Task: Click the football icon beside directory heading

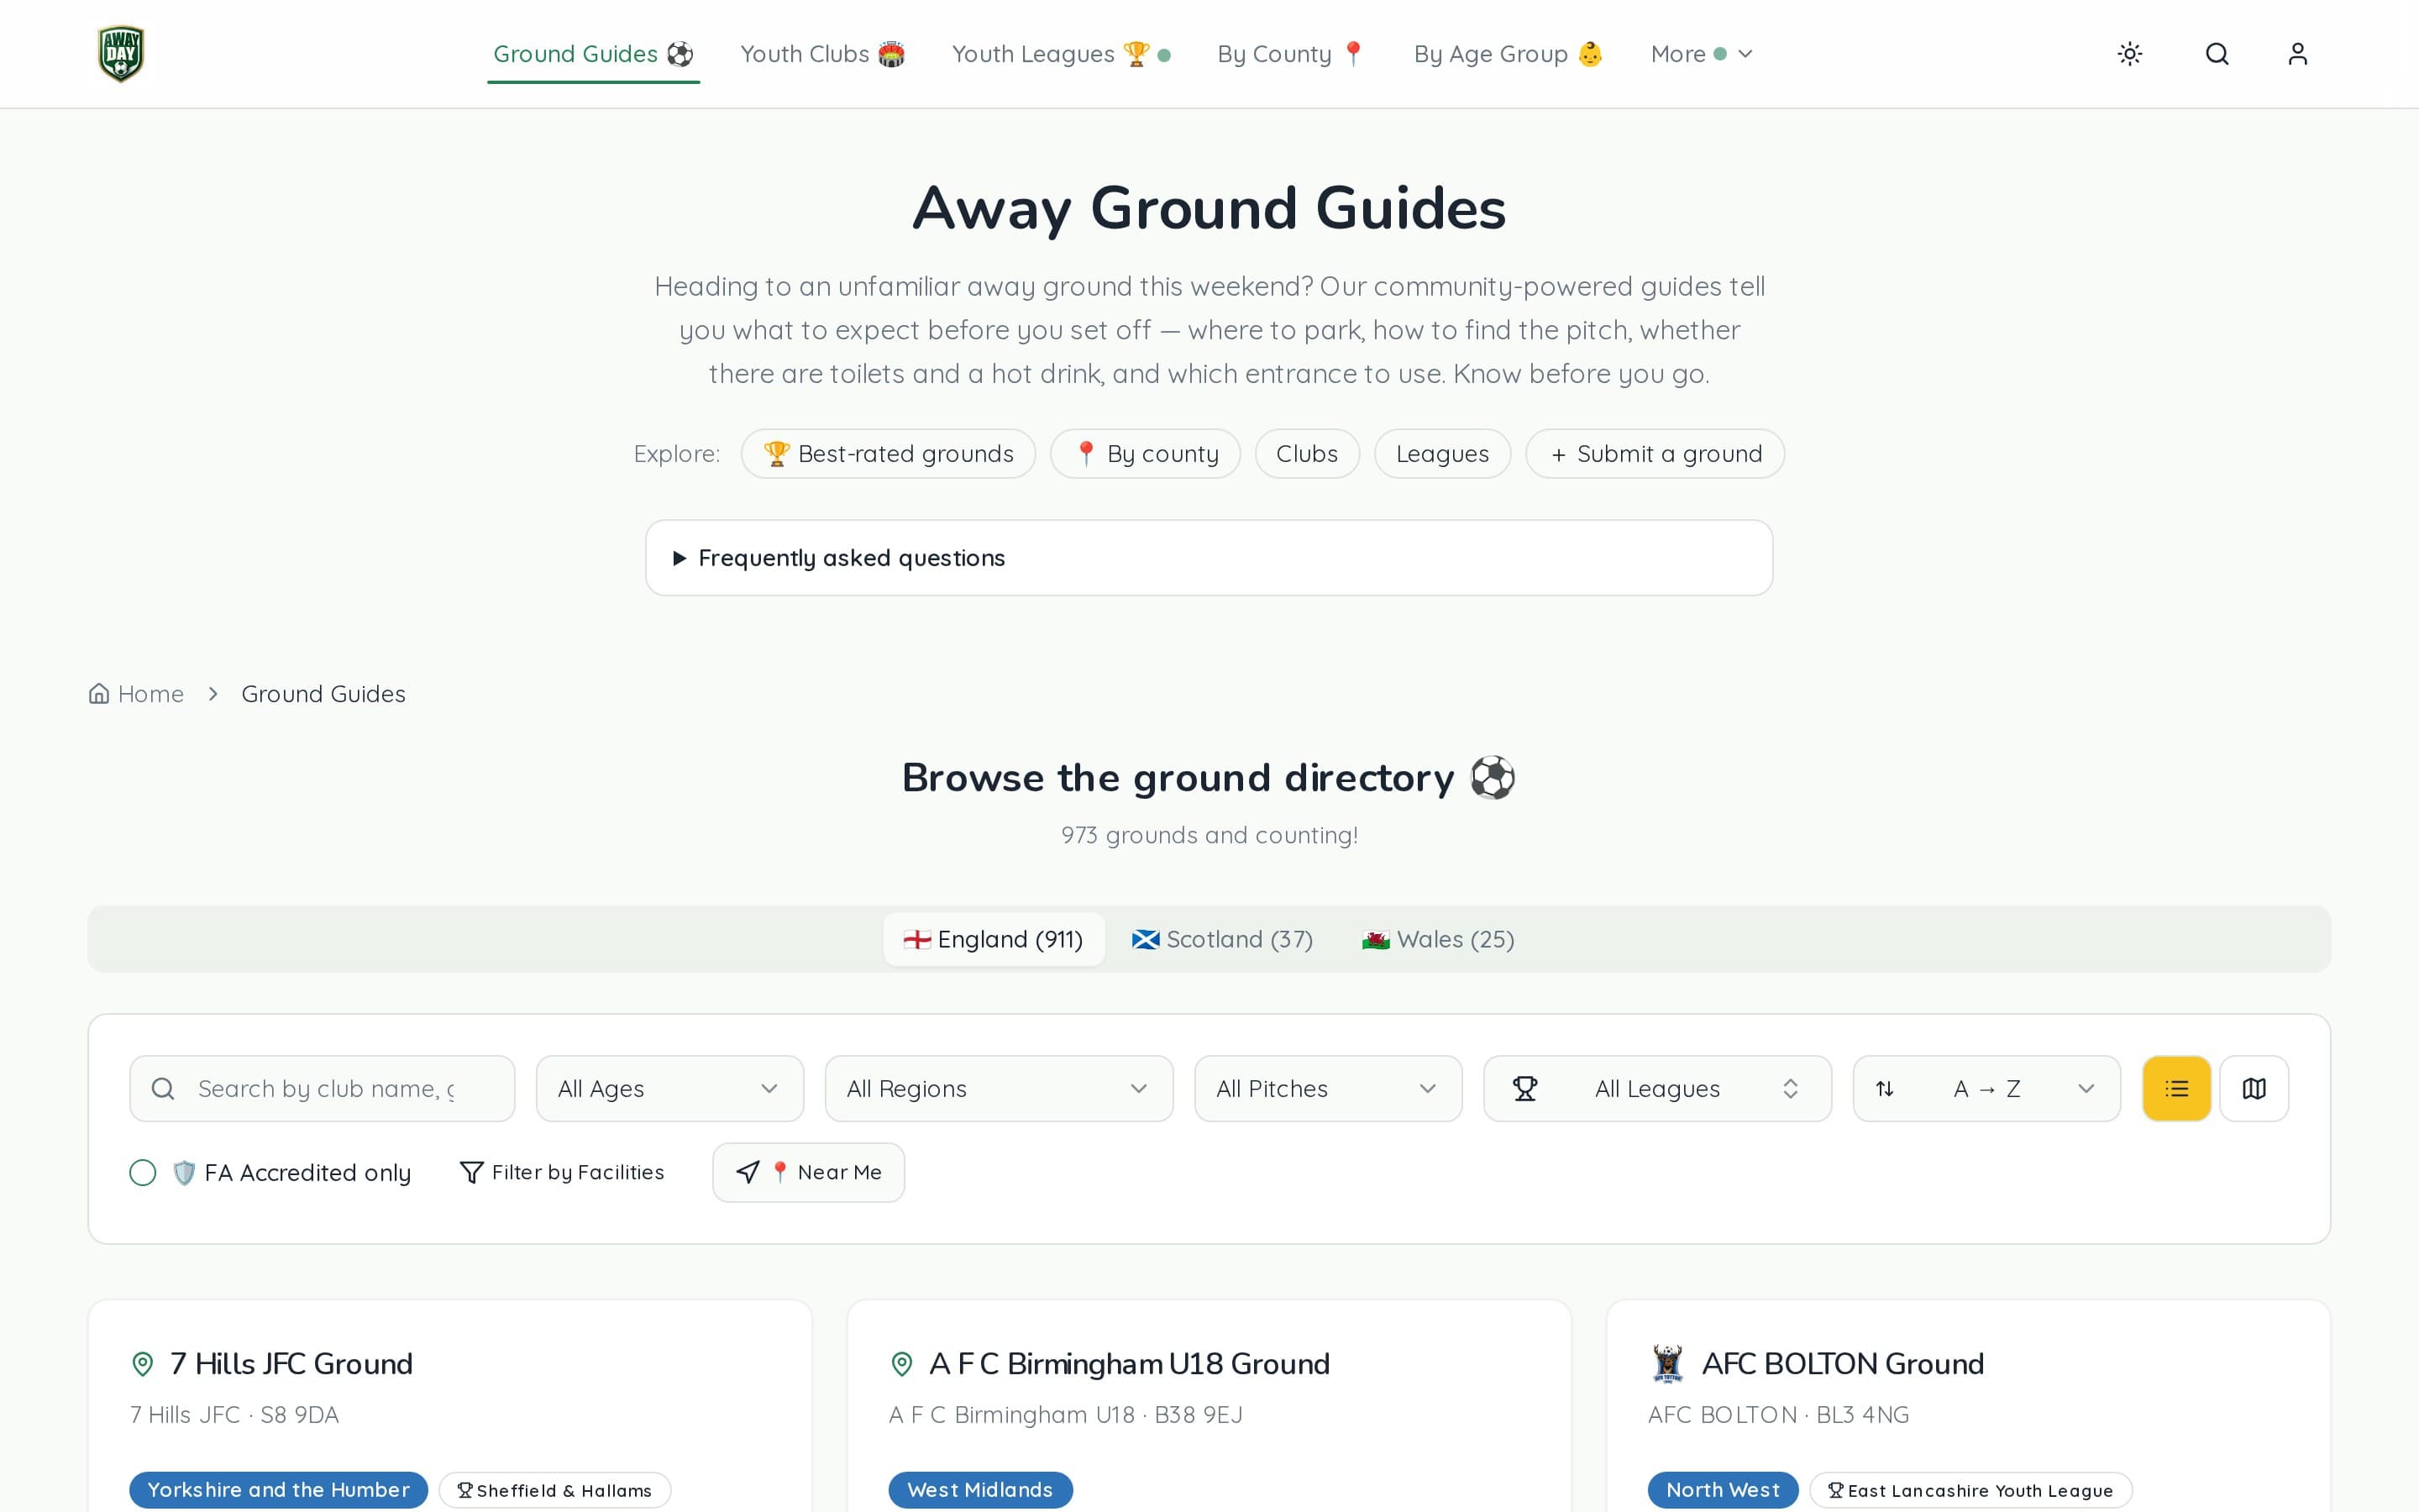Action: point(1493,777)
